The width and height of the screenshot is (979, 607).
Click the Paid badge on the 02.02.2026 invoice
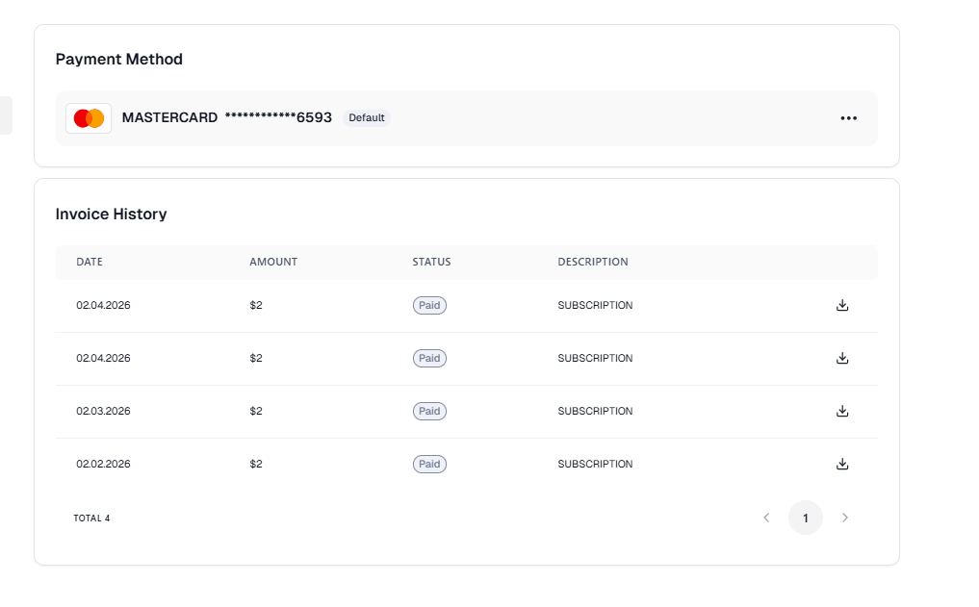coord(429,465)
